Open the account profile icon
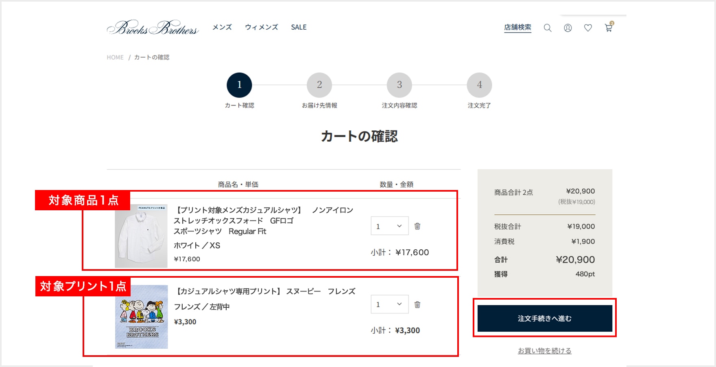This screenshot has height=367, width=716. (568, 28)
